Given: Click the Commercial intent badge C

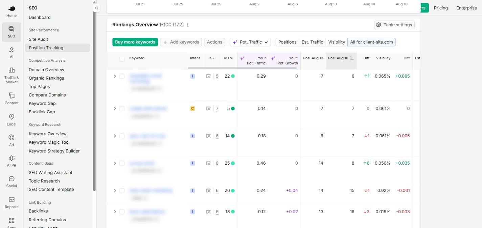Looking at the screenshot, I should pos(192,109).
